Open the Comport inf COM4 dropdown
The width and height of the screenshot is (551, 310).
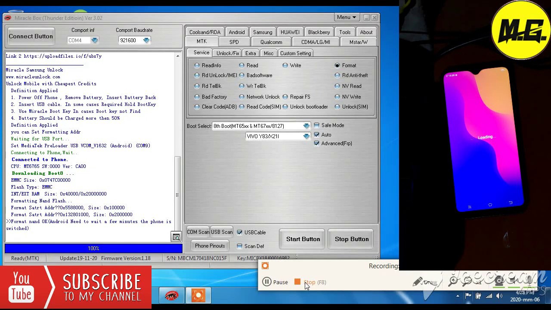(x=95, y=40)
